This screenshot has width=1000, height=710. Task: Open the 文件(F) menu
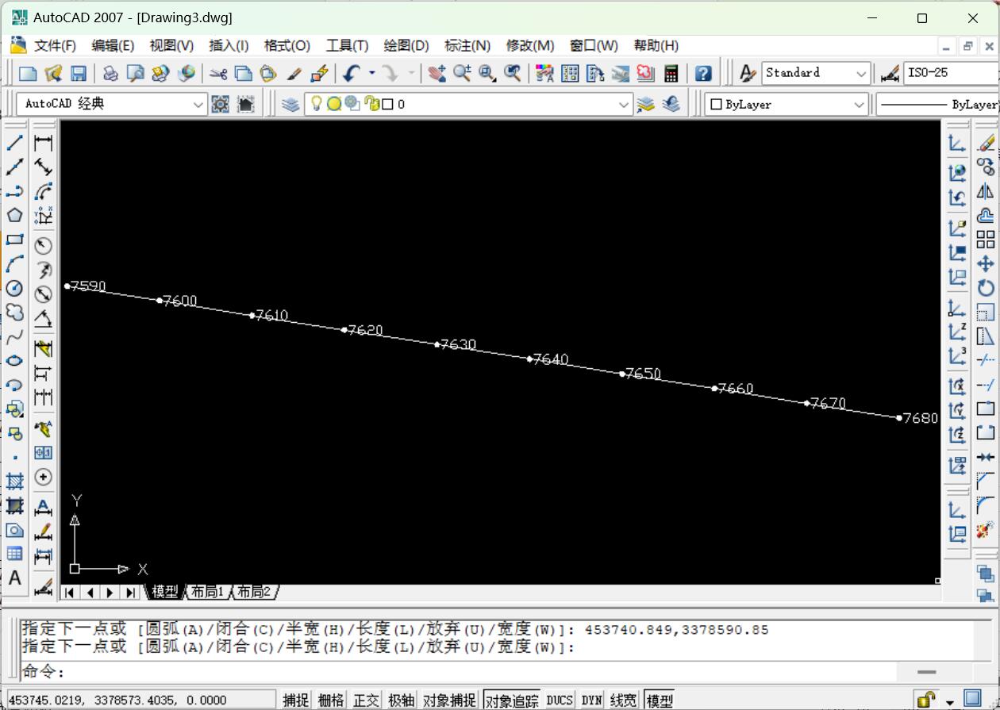pyautogui.click(x=55, y=45)
